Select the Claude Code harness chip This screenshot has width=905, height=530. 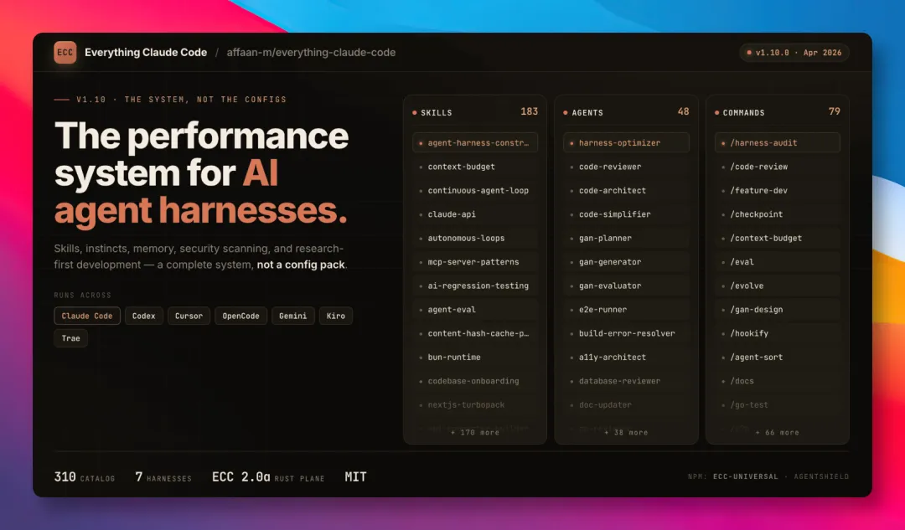click(x=87, y=316)
